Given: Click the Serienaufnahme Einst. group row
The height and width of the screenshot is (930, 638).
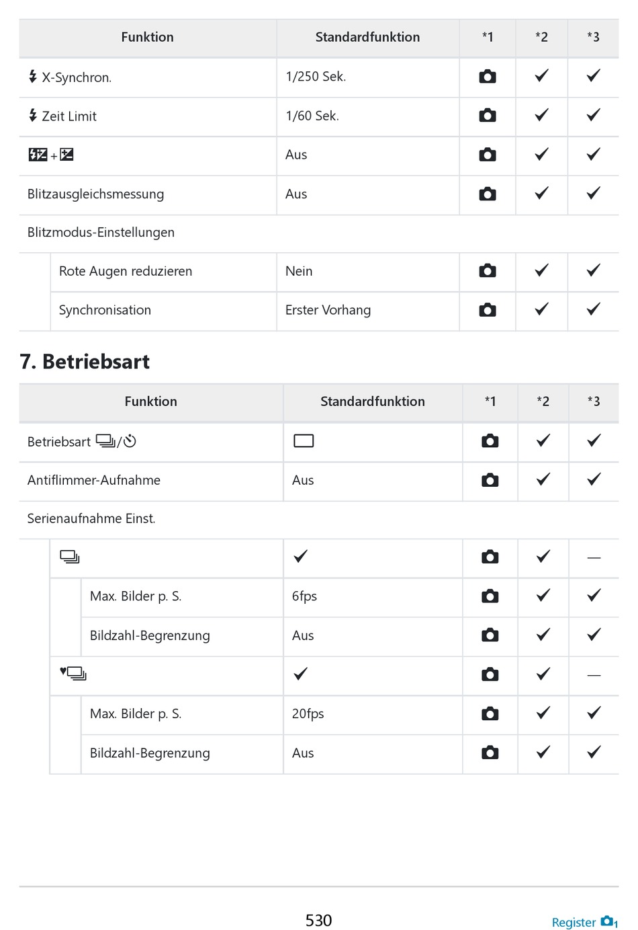Looking at the screenshot, I should 91,518.
